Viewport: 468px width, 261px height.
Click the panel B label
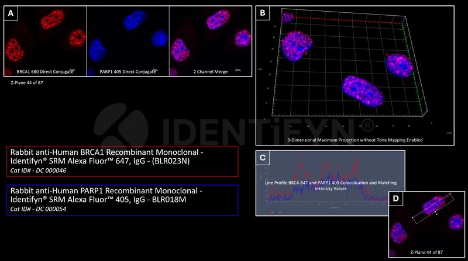(263, 13)
